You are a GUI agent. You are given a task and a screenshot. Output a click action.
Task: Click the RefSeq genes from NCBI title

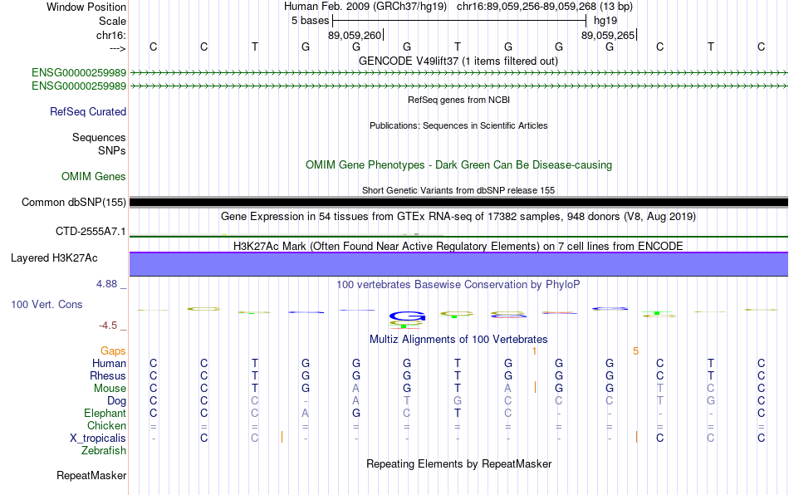coord(459,100)
